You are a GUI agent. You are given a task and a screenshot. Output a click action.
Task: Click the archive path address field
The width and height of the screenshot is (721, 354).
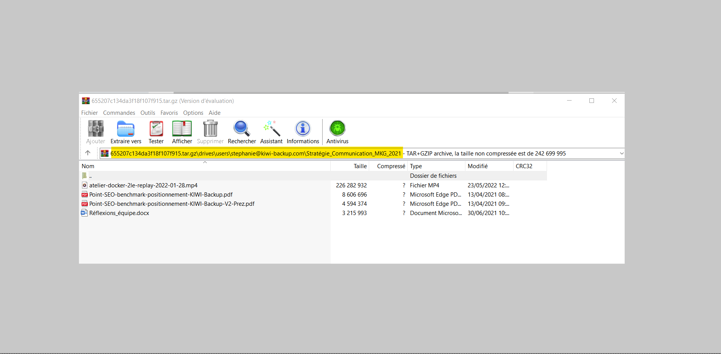[362, 153]
